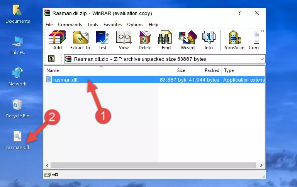297x187 pixels.
Task: Click the archive path address field
Action: point(165,59)
